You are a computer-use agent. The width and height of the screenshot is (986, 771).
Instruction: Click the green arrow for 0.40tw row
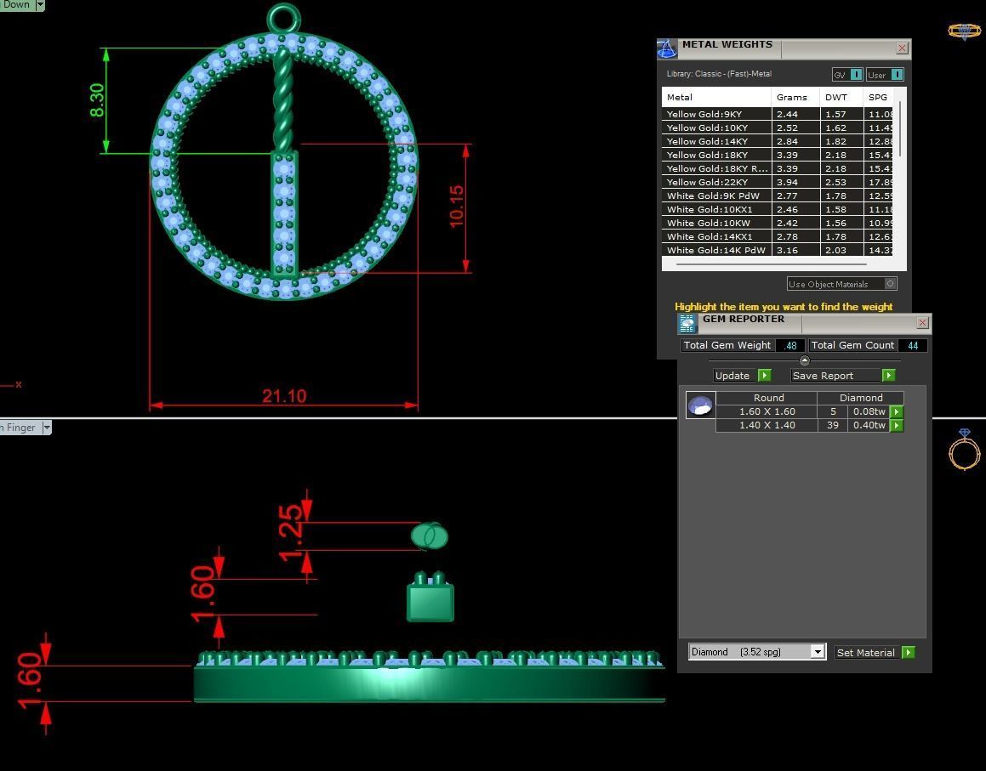click(x=897, y=425)
